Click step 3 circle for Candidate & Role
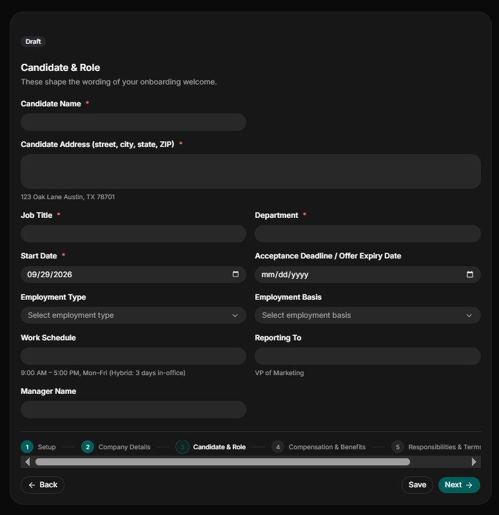 tap(182, 447)
